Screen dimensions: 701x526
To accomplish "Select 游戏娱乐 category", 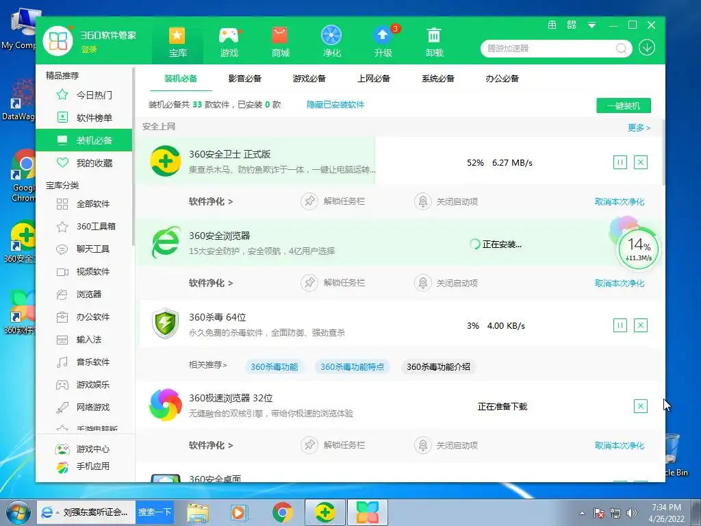I will (x=84, y=385).
